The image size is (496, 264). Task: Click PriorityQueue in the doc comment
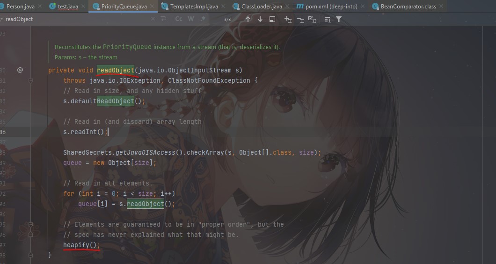[127, 47]
